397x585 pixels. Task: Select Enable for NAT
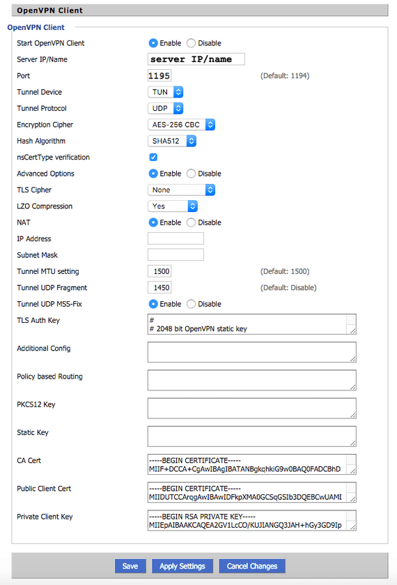pyautogui.click(x=153, y=222)
